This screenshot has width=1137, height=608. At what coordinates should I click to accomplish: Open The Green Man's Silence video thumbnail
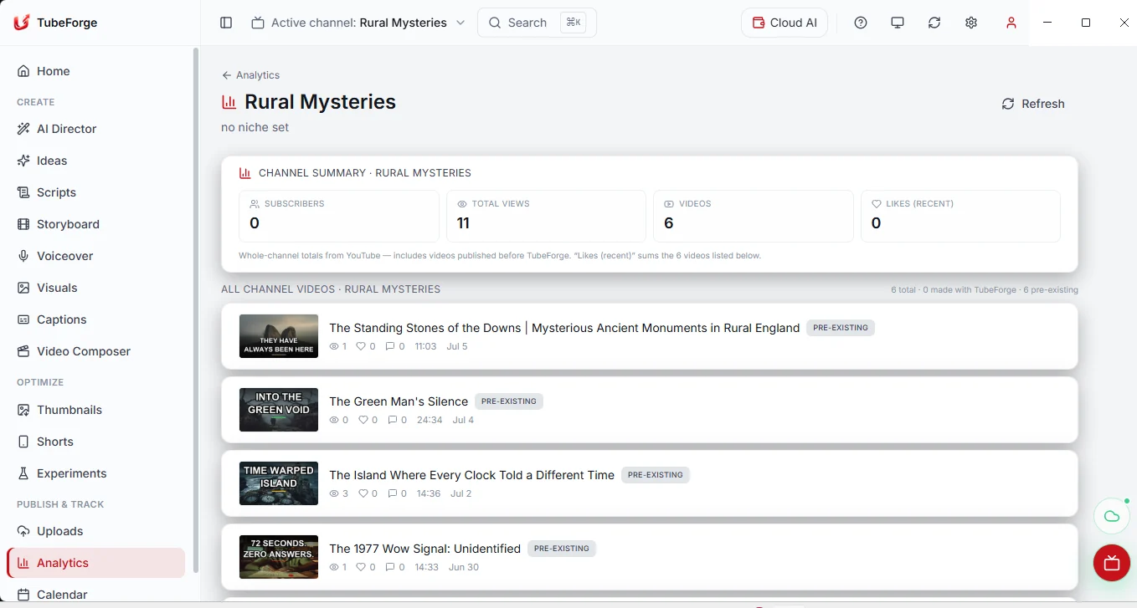point(279,410)
